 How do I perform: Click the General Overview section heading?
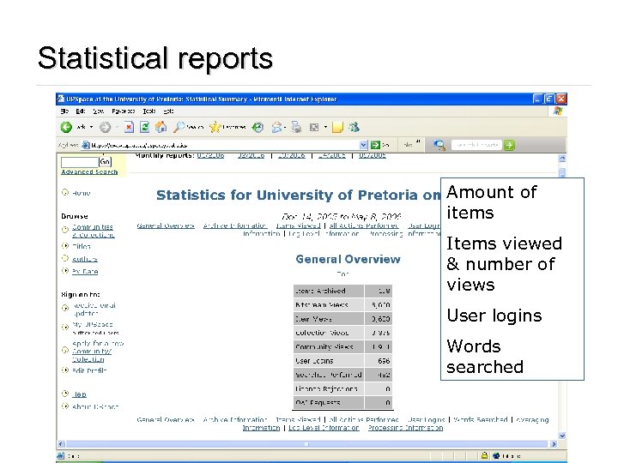click(x=348, y=259)
